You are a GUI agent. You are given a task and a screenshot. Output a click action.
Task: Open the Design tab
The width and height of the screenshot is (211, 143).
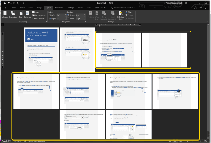click(x=39, y=7)
